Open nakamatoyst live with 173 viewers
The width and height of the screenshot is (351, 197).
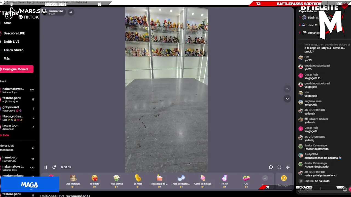[18, 90]
